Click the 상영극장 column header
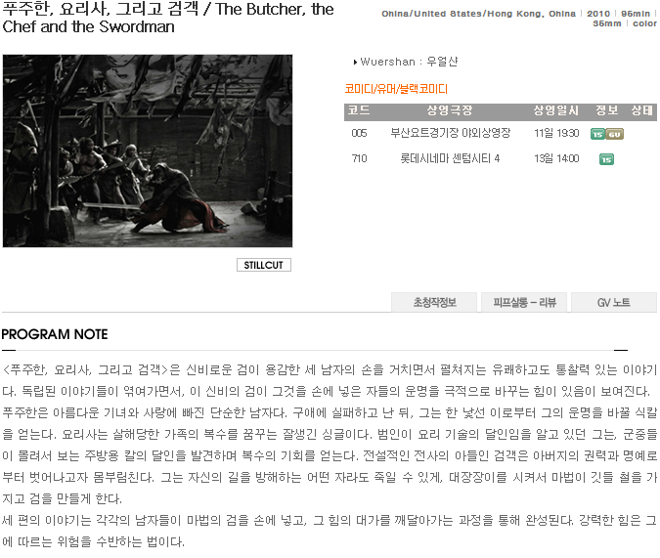The height and width of the screenshot is (558, 660). (450, 110)
